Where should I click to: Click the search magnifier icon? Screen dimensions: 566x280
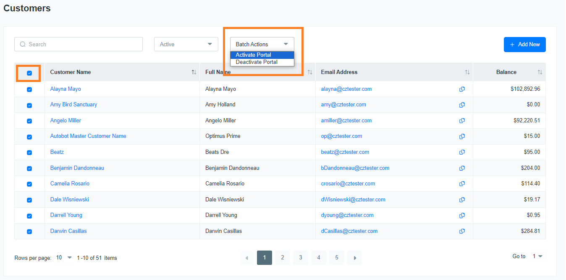pyautogui.click(x=23, y=44)
